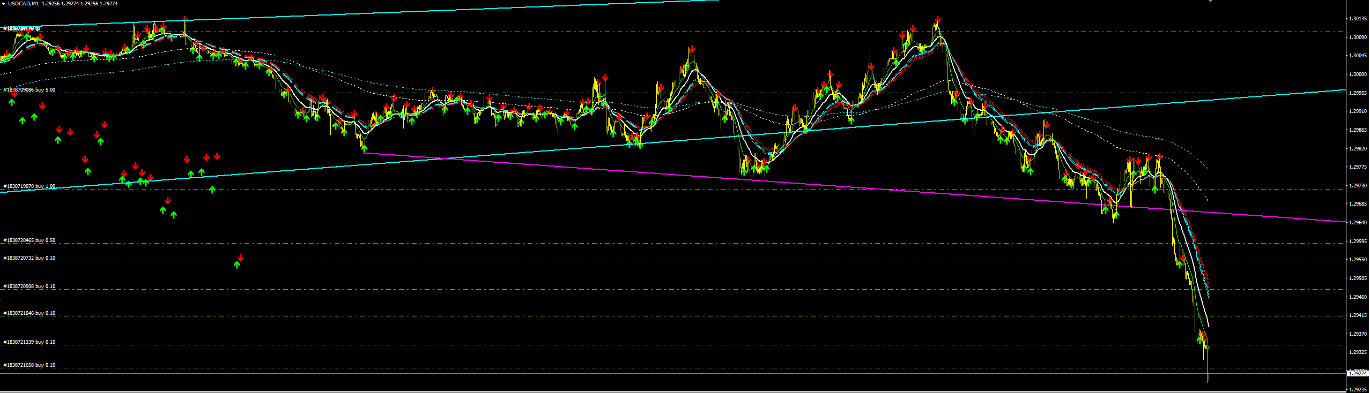The width and height of the screenshot is (1370, 393).
Task: Select order label #1838709086 buy 5.00
Action: 29,90
